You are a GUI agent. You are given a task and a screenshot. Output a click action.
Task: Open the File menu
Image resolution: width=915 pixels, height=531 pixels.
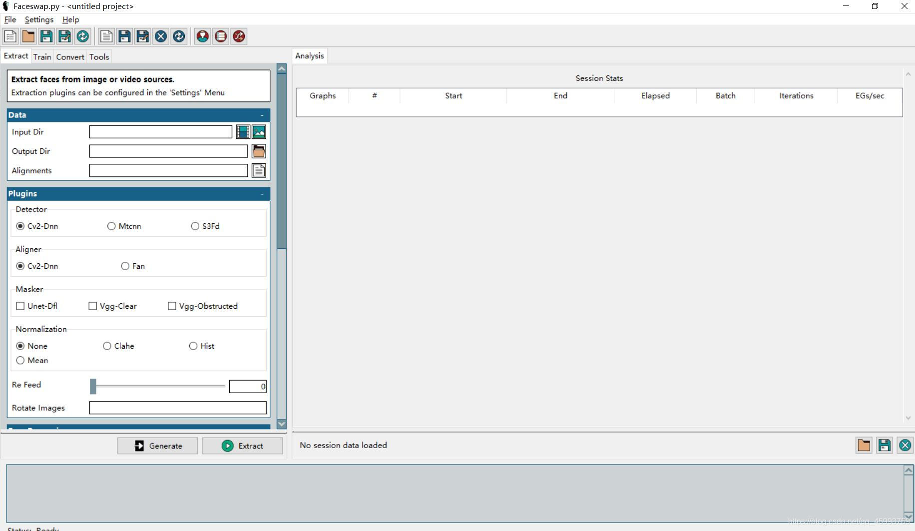[x=10, y=19]
